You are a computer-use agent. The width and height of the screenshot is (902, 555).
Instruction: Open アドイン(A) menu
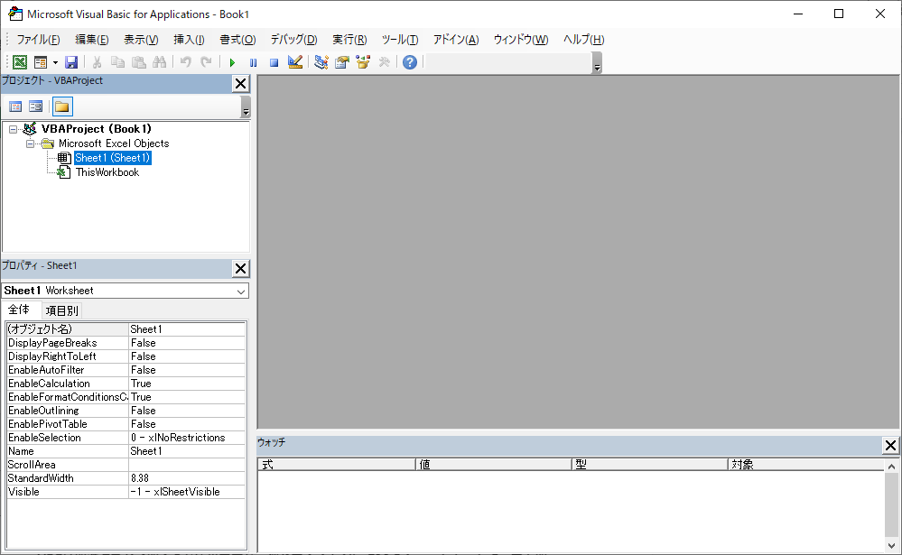click(x=456, y=40)
